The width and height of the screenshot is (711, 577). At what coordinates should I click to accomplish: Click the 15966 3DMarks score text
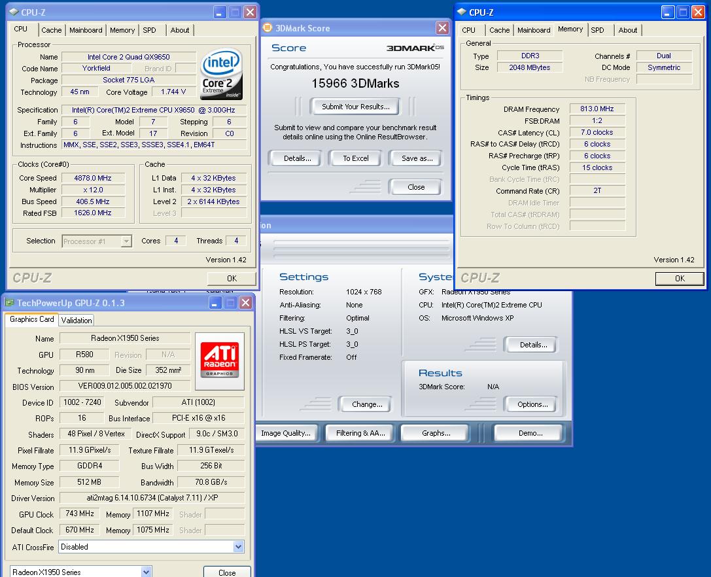(x=356, y=84)
